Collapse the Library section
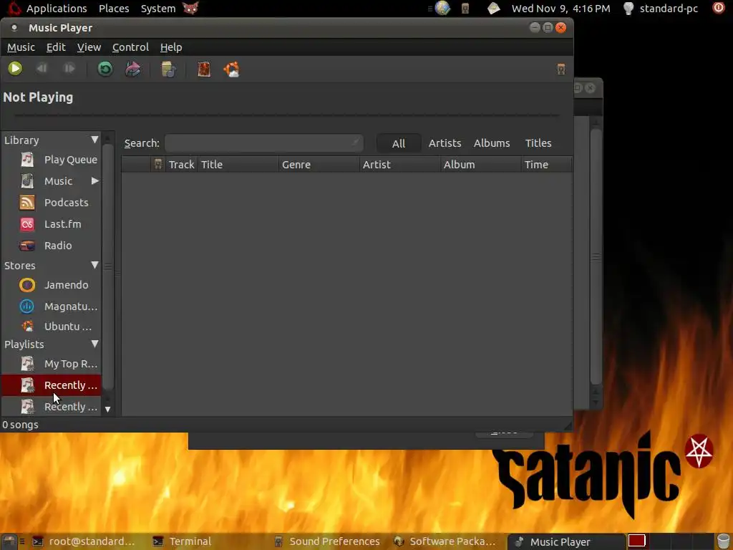The width and height of the screenshot is (733, 550). 95,140
